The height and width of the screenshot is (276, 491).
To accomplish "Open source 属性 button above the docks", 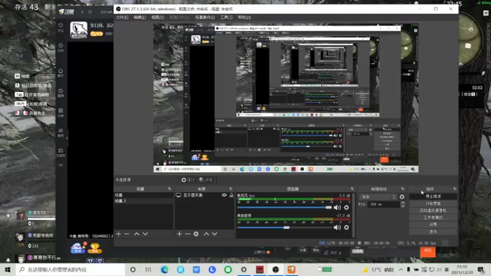I will point(188,180).
